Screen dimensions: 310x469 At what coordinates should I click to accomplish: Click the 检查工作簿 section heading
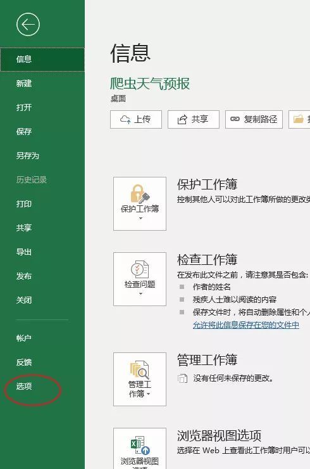pos(208,260)
